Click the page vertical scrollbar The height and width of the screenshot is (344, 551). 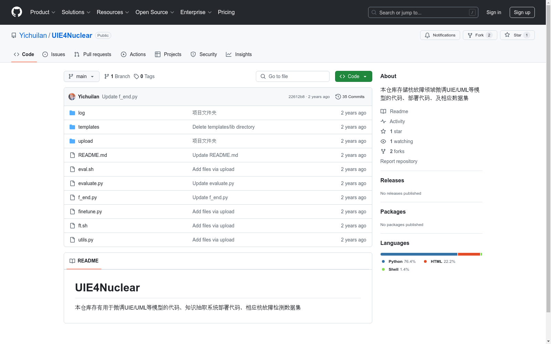tap(548, 158)
